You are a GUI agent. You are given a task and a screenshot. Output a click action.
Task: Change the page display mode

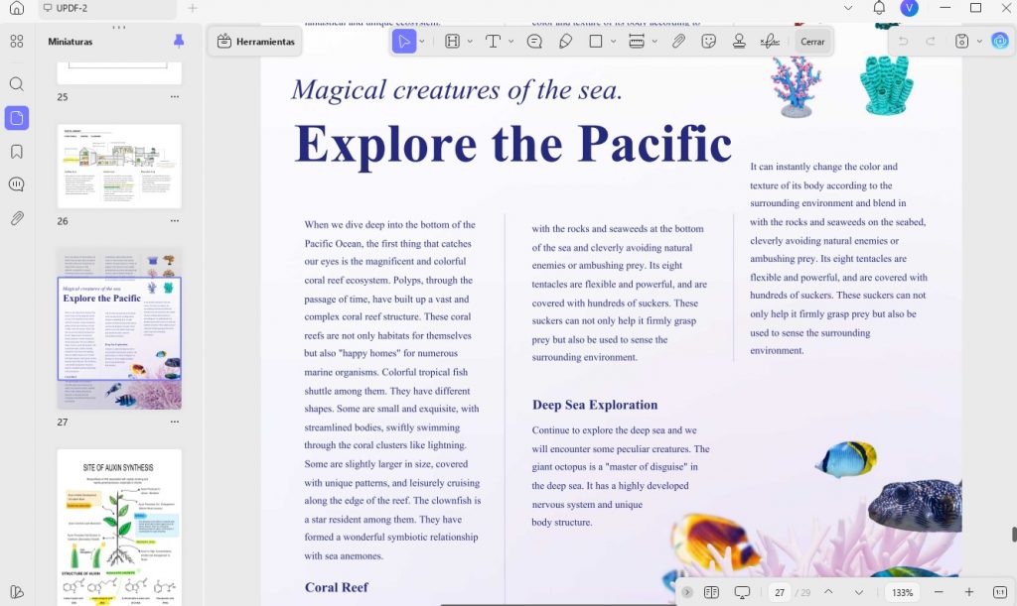click(711, 592)
